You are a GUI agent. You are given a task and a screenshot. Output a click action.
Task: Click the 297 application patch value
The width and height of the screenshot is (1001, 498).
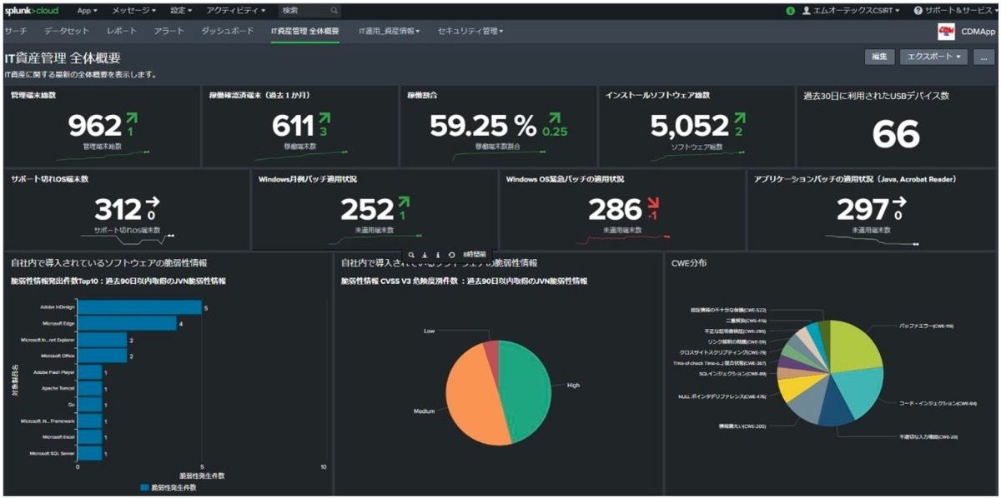[864, 209]
